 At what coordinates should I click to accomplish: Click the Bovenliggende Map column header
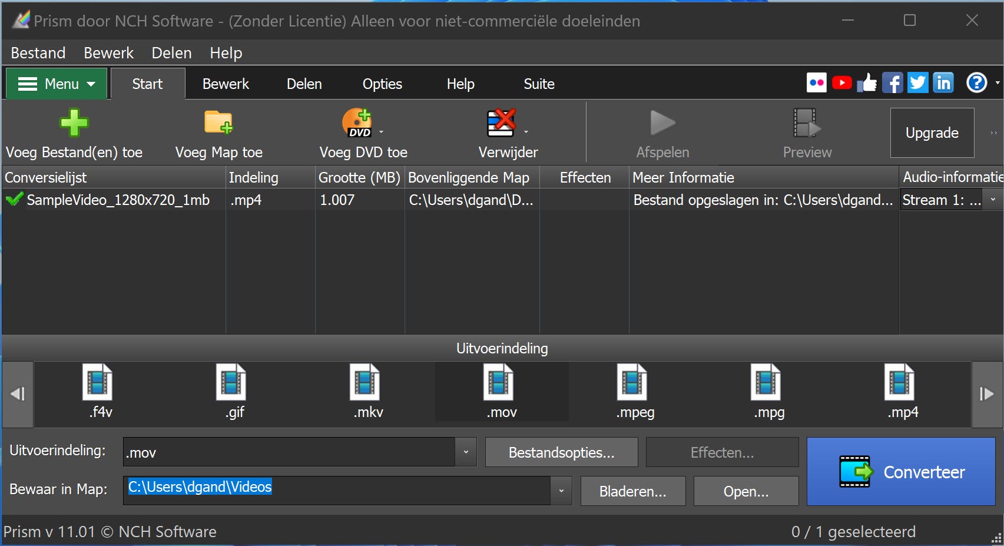coord(472,177)
